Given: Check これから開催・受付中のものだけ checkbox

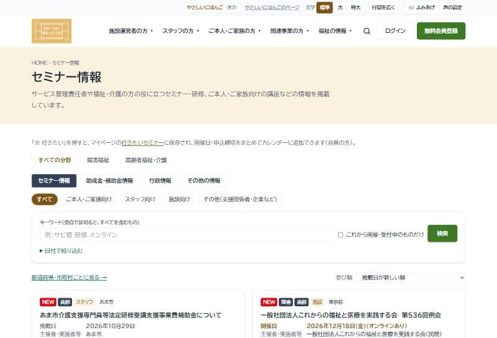Looking at the screenshot, I should 340,235.
